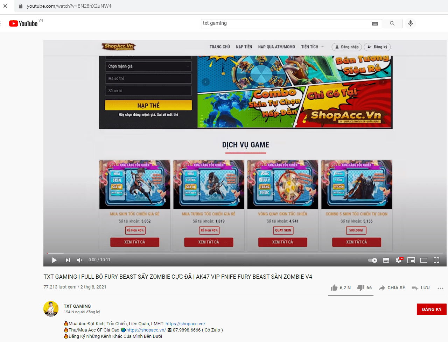Toggle the autoplay switch
Viewport: 448px width, 342px height.
[372, 260]
